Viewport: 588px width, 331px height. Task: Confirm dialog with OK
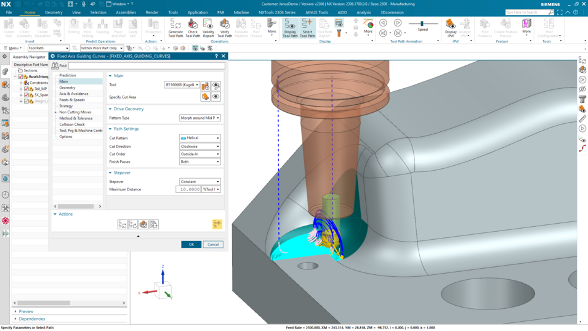tap(191, 244)
